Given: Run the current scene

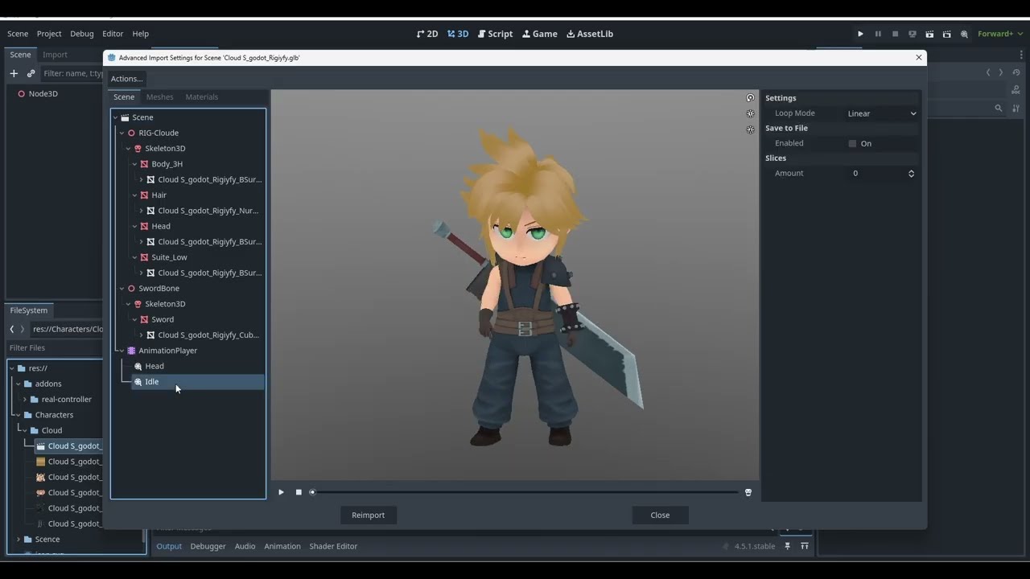Looking at the screenshot, I should [x=929, y=34].
